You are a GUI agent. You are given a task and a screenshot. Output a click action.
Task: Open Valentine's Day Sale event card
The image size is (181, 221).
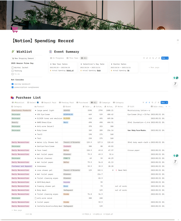coord(93,67)
